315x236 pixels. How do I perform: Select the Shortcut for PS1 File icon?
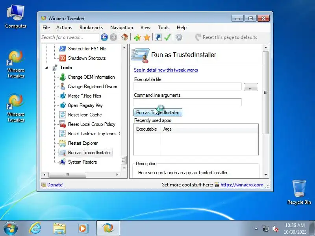click(x=63, y=48)
